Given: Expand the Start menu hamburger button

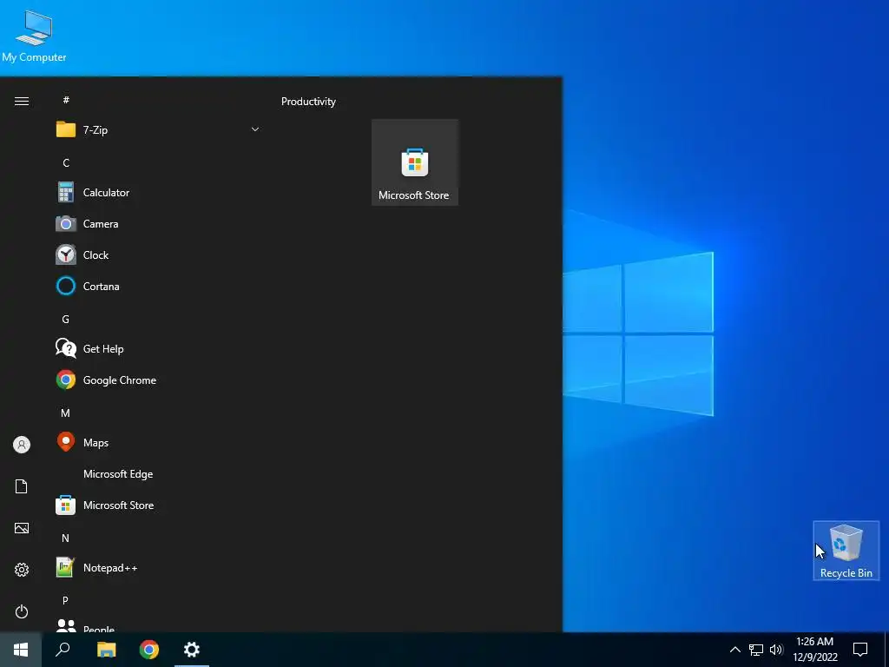Looking at the screenshot, I should click(x=22, y=102).
